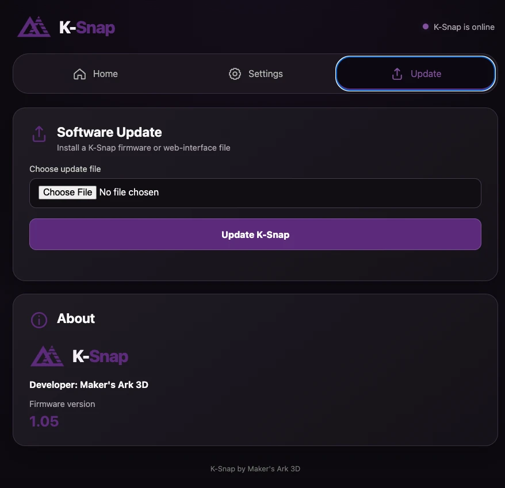Click the firmware version number 1.05

[x=44, y=421]
